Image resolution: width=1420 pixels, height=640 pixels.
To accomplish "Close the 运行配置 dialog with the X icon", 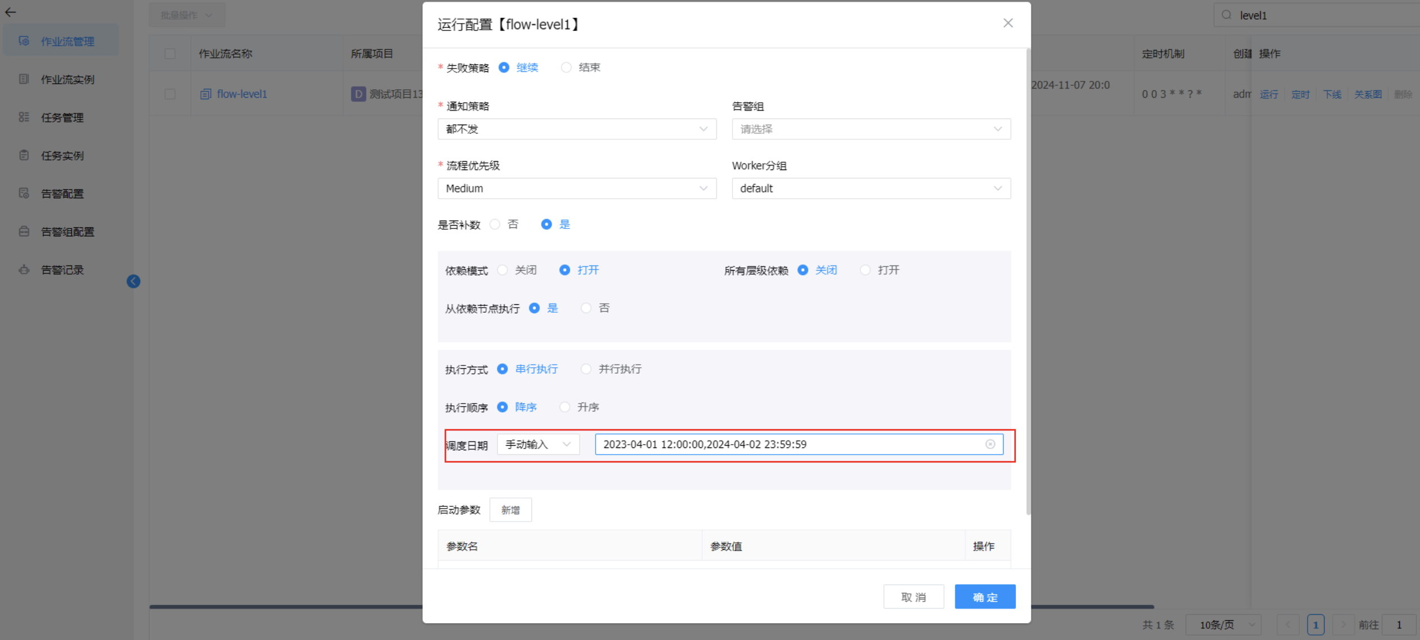I will (1008, 23).
